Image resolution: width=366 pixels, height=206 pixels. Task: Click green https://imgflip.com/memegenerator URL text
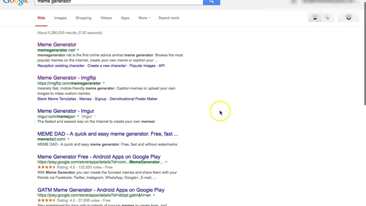(x=69, y=83)
